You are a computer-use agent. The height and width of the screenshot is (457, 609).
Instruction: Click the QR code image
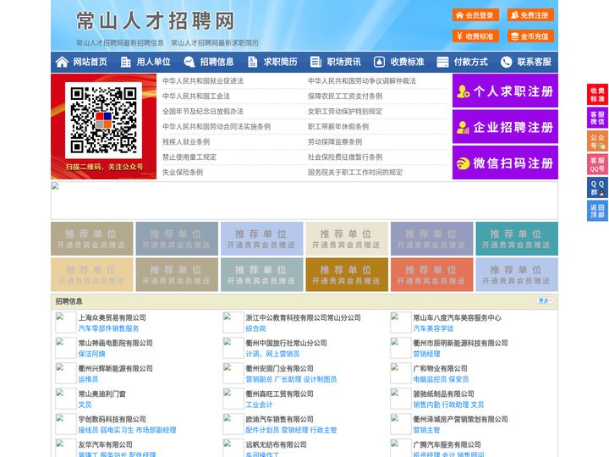pyautogui.click(x=103, y=120)
